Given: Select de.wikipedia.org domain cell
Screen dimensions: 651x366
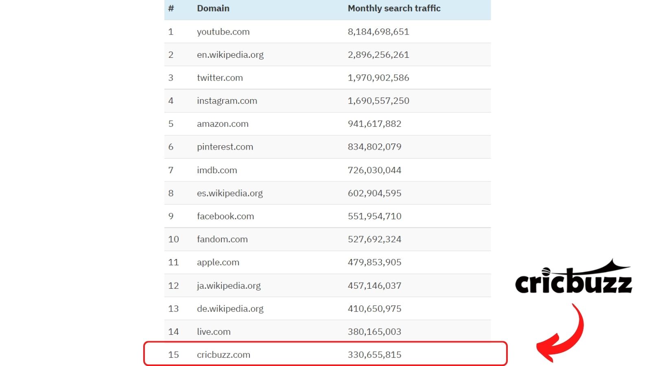Looking at the screenshot, I should 230,309.
